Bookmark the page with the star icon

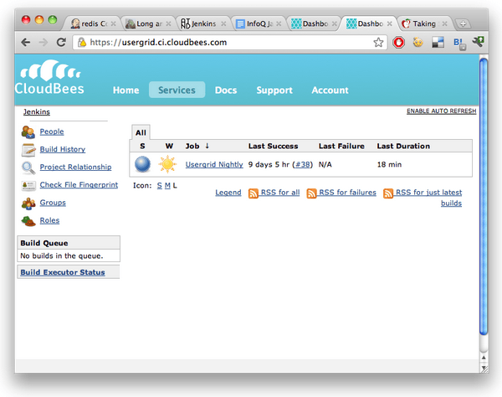(x=378, y=42)
